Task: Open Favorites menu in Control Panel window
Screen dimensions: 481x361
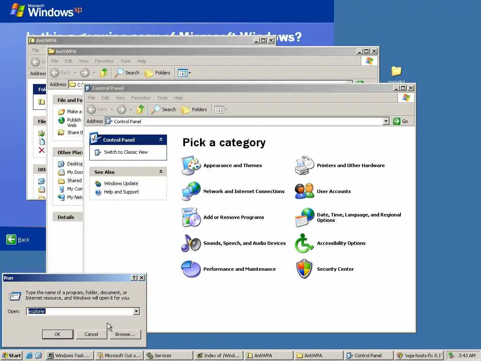Action: pyautogui.click(x=141, y=98)
